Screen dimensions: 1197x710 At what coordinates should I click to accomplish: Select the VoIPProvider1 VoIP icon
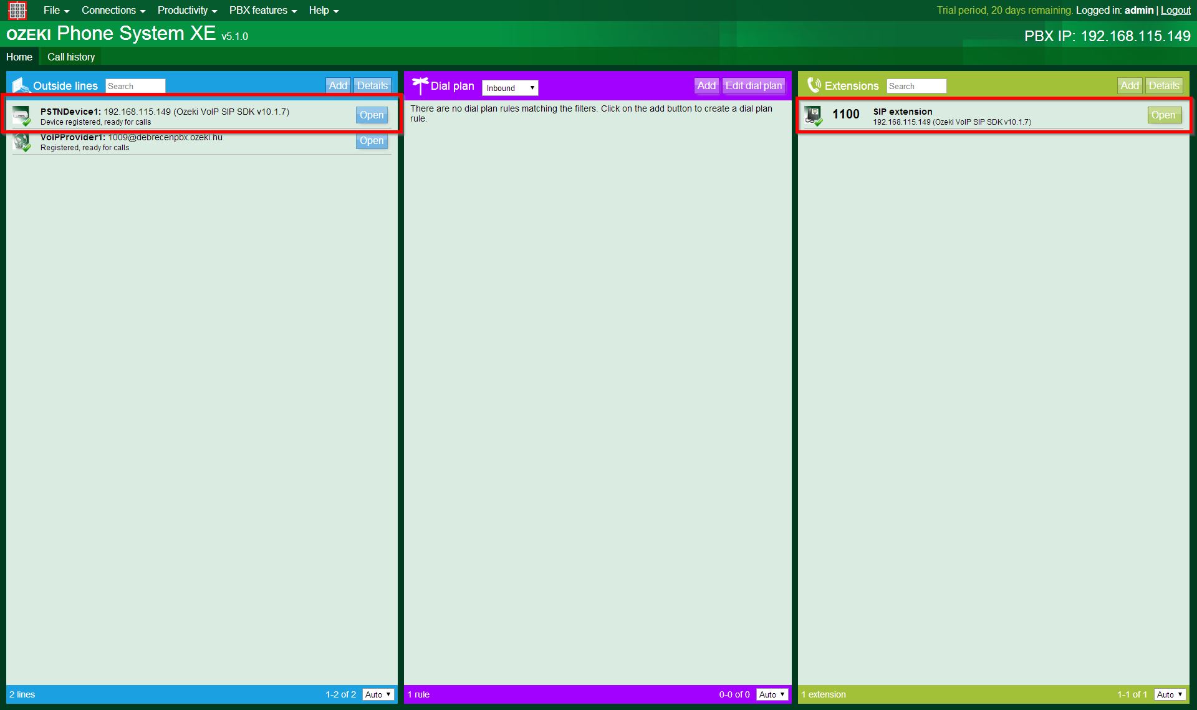click(x=22, y=141)
